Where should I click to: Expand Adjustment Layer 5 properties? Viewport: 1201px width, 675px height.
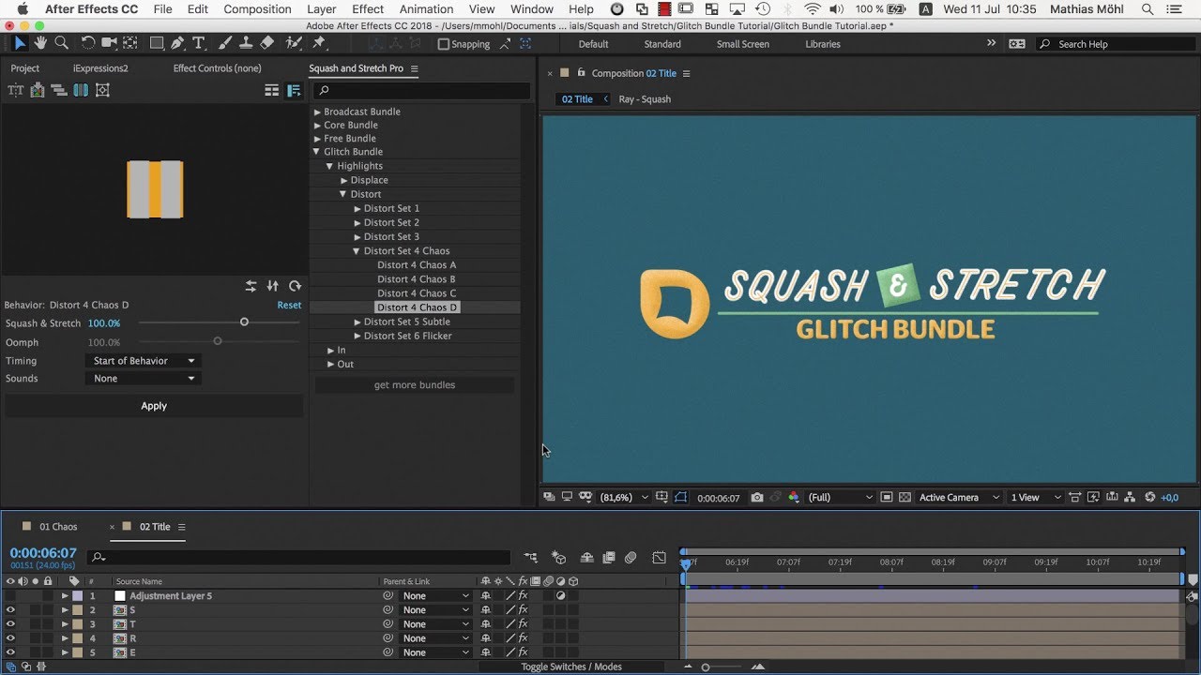(65, 596)
